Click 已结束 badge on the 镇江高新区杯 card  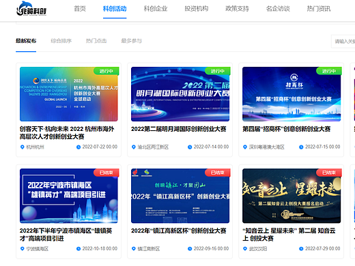[218, 173]
